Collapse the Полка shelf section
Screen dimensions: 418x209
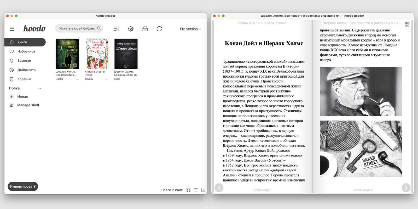[x=40, y=88]
